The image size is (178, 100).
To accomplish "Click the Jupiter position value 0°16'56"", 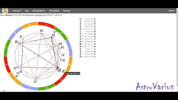I will tap(89, 31).
